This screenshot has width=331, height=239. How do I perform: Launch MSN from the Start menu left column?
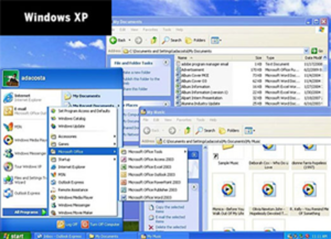click(13, 126)
